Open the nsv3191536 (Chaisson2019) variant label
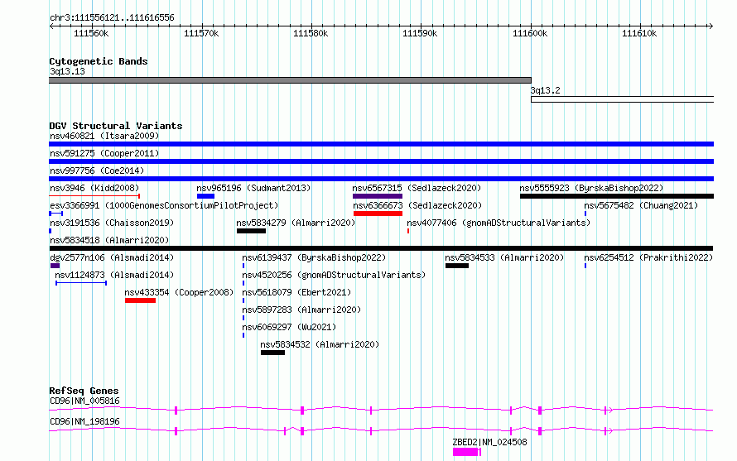The width and height of the screenshot is (737, 461). point(112,223)
